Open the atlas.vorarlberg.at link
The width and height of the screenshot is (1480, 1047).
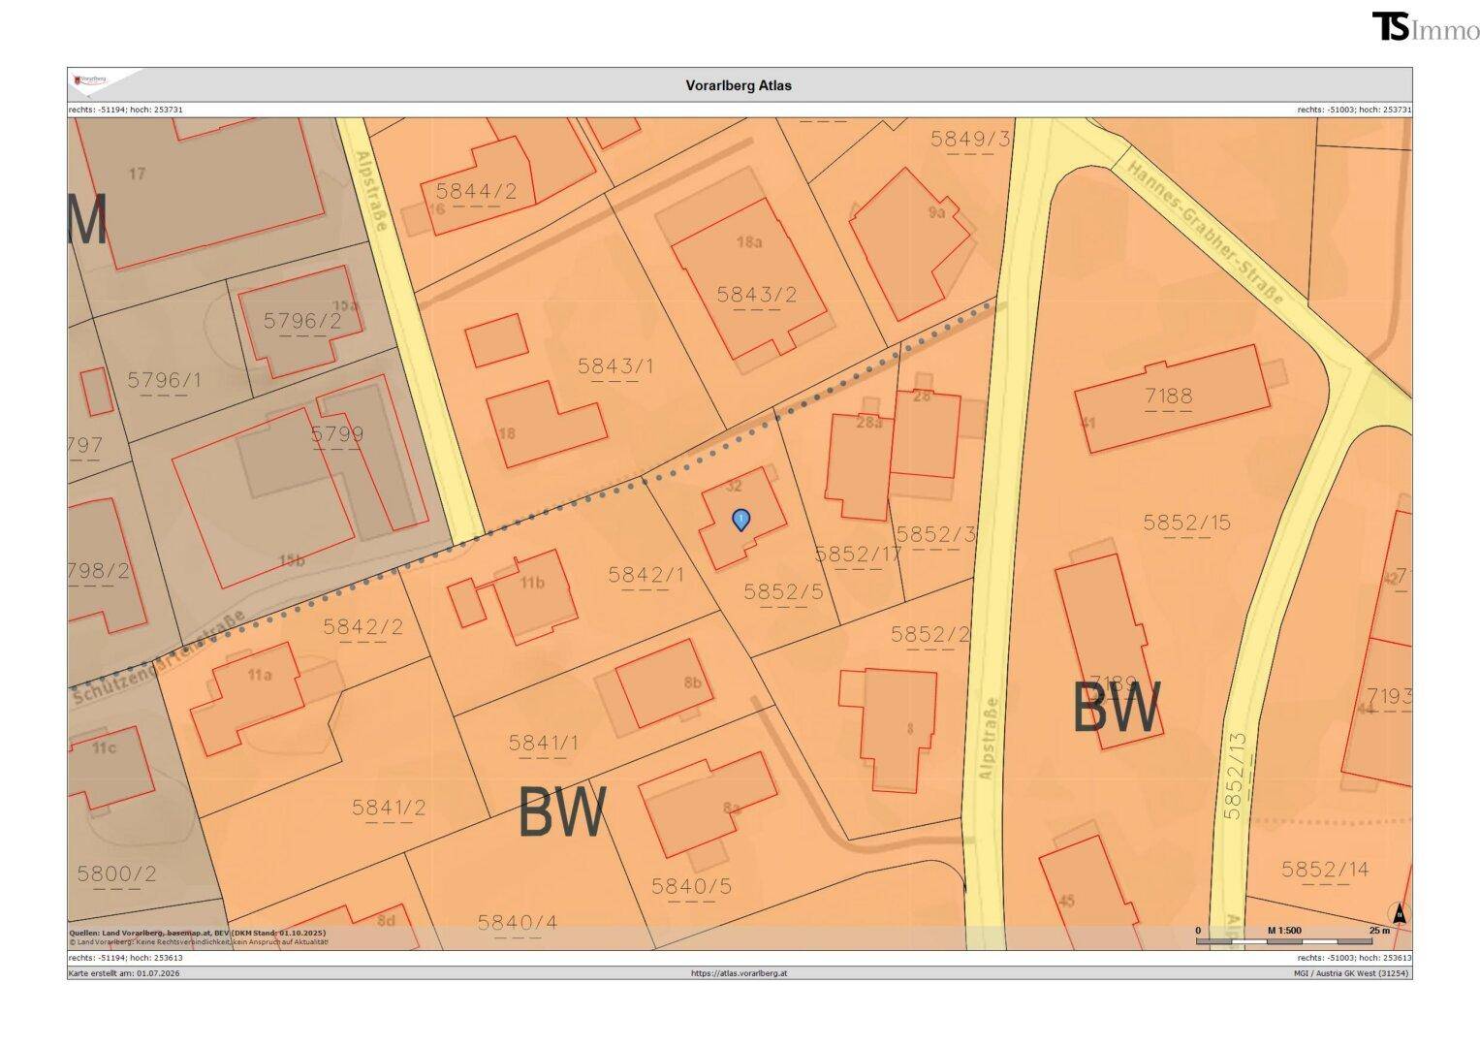pos(739,972)
